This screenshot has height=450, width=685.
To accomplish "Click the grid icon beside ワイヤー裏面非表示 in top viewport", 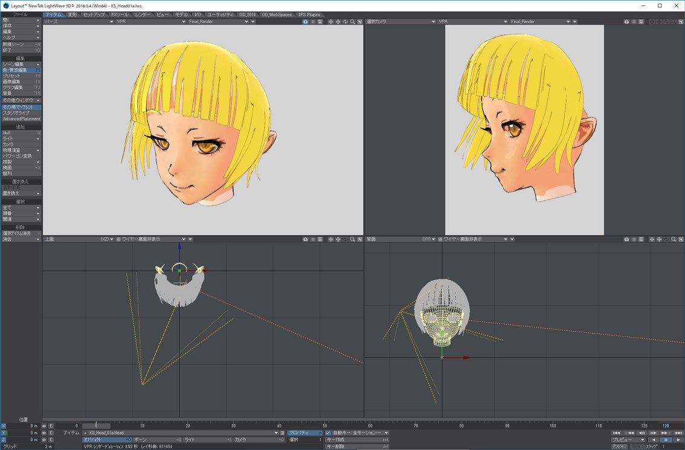I will (118, 239).
